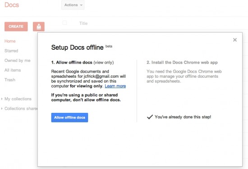Click the Setup Docs offline heading
The height and width of the screenshot is (169, 248).
coord(78,47)
